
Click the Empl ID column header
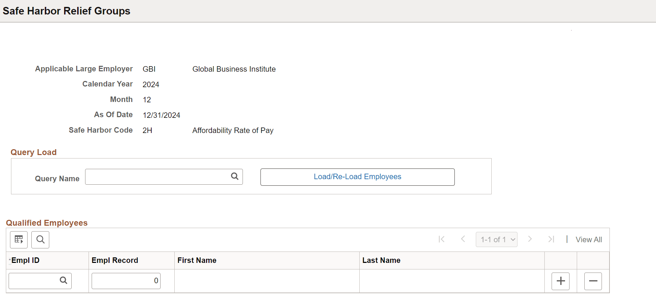click(25, 260)
